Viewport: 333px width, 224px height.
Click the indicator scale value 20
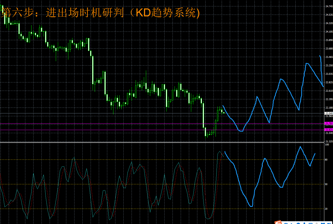(x=326, y=209)
